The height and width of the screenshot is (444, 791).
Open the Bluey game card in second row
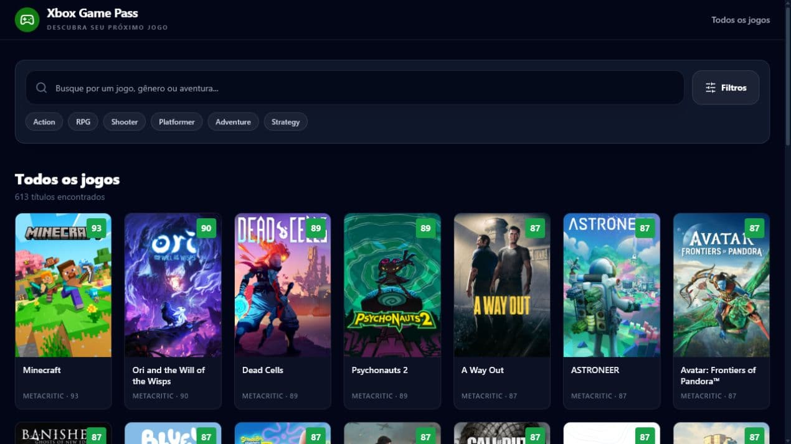(x=173, y=433)
